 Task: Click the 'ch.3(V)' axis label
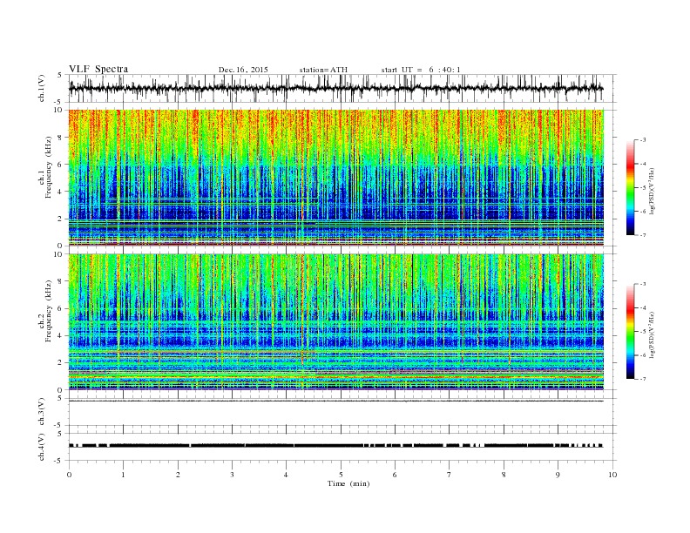(42, 412)
